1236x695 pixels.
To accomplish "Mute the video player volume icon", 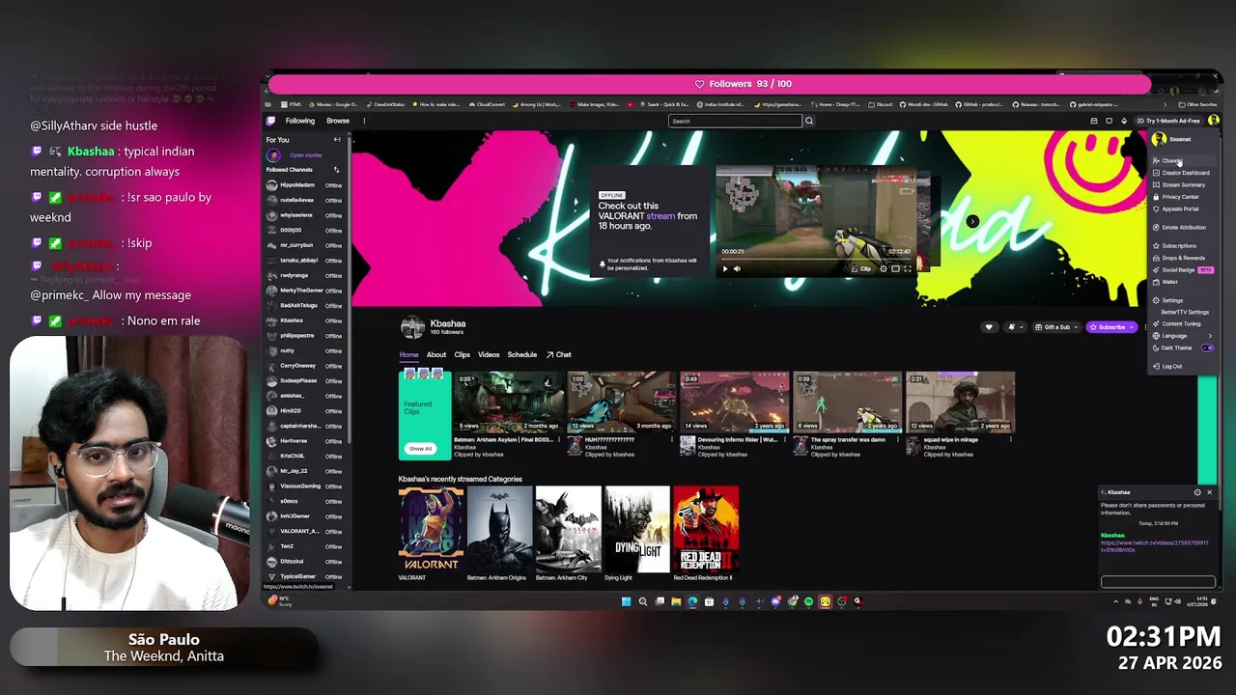I will [x=738, y=268].
